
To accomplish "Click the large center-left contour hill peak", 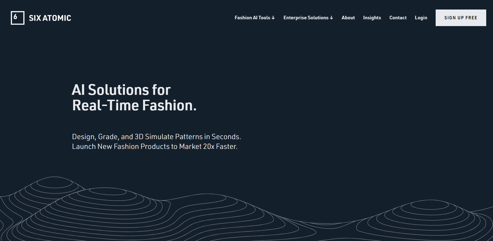I will point(107,192).
